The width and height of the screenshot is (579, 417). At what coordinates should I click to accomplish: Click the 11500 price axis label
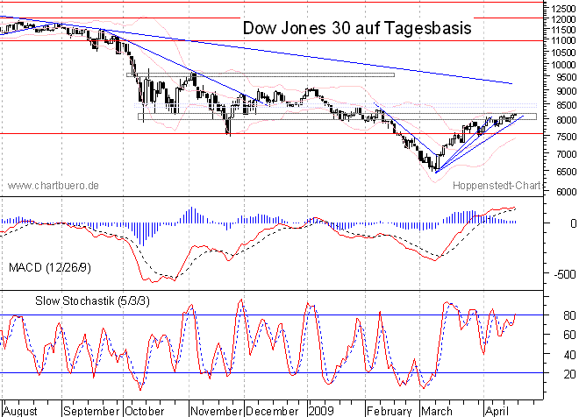pos(563,30)
